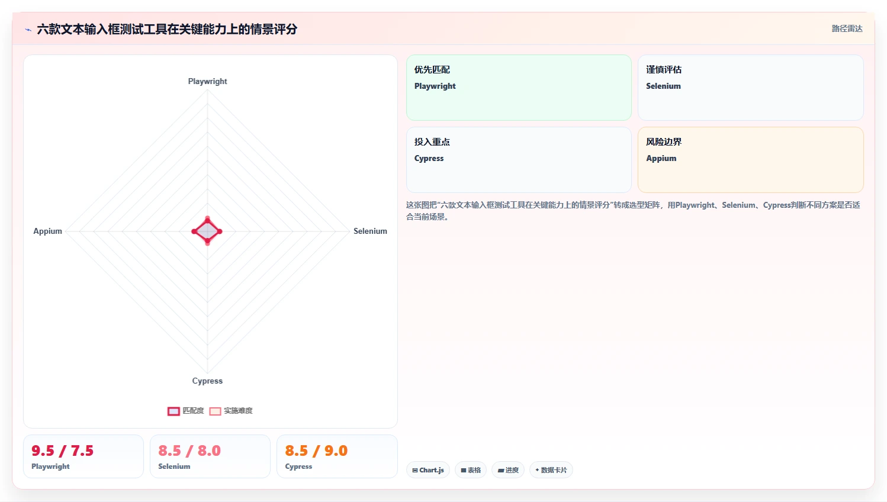The height and width of the screenshot is (502, 887).
Task: Open the 优先匹配 Playwright card
Action: [x=519, y=88]
